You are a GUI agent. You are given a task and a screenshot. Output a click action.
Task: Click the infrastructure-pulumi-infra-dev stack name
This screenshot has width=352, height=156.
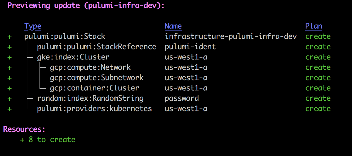click(231, 36)
